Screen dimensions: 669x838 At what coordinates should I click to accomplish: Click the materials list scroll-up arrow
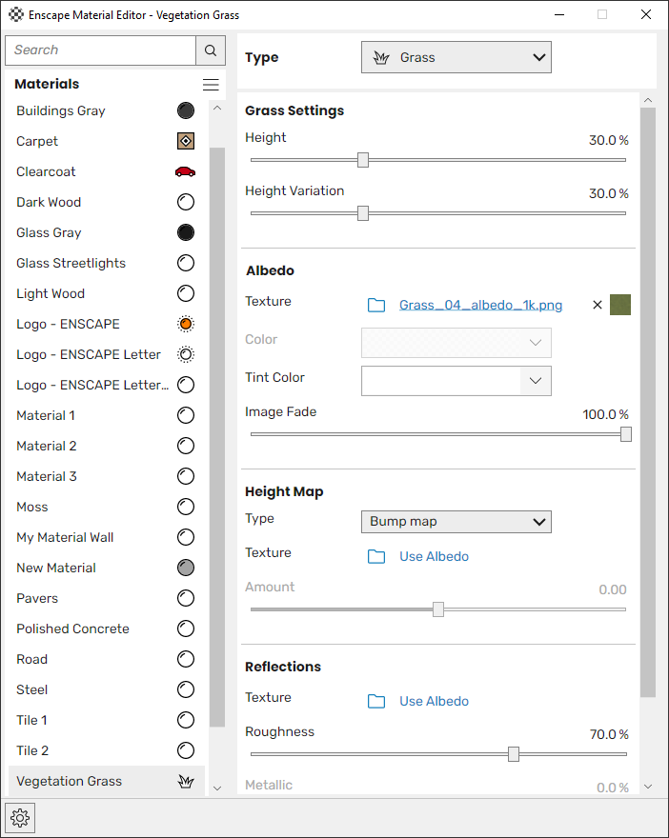tap(217, 108)
